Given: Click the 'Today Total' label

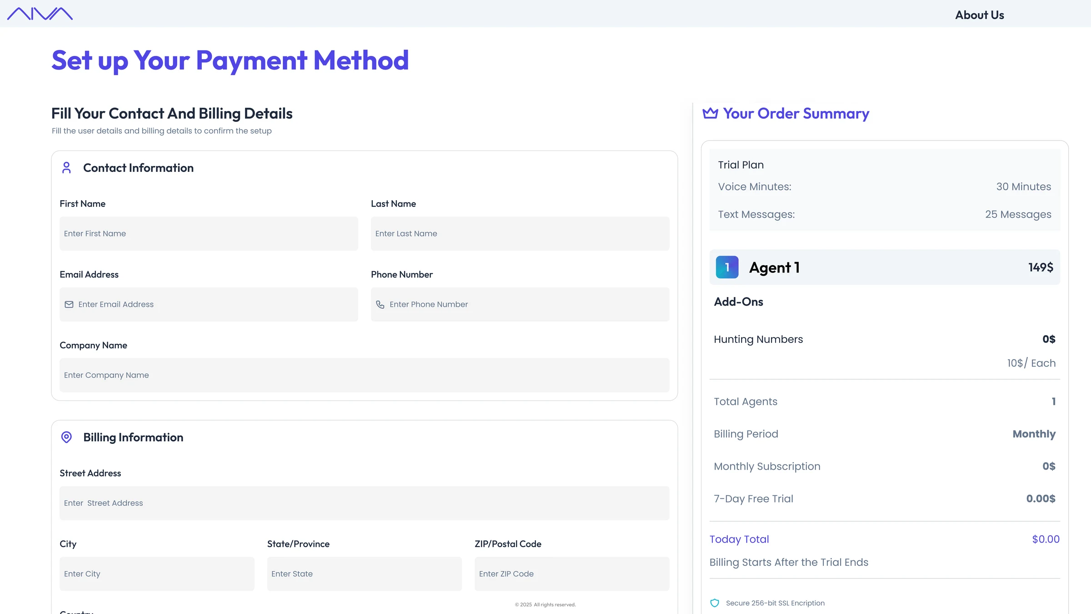Looking at the screenshot, I should 739,539.
